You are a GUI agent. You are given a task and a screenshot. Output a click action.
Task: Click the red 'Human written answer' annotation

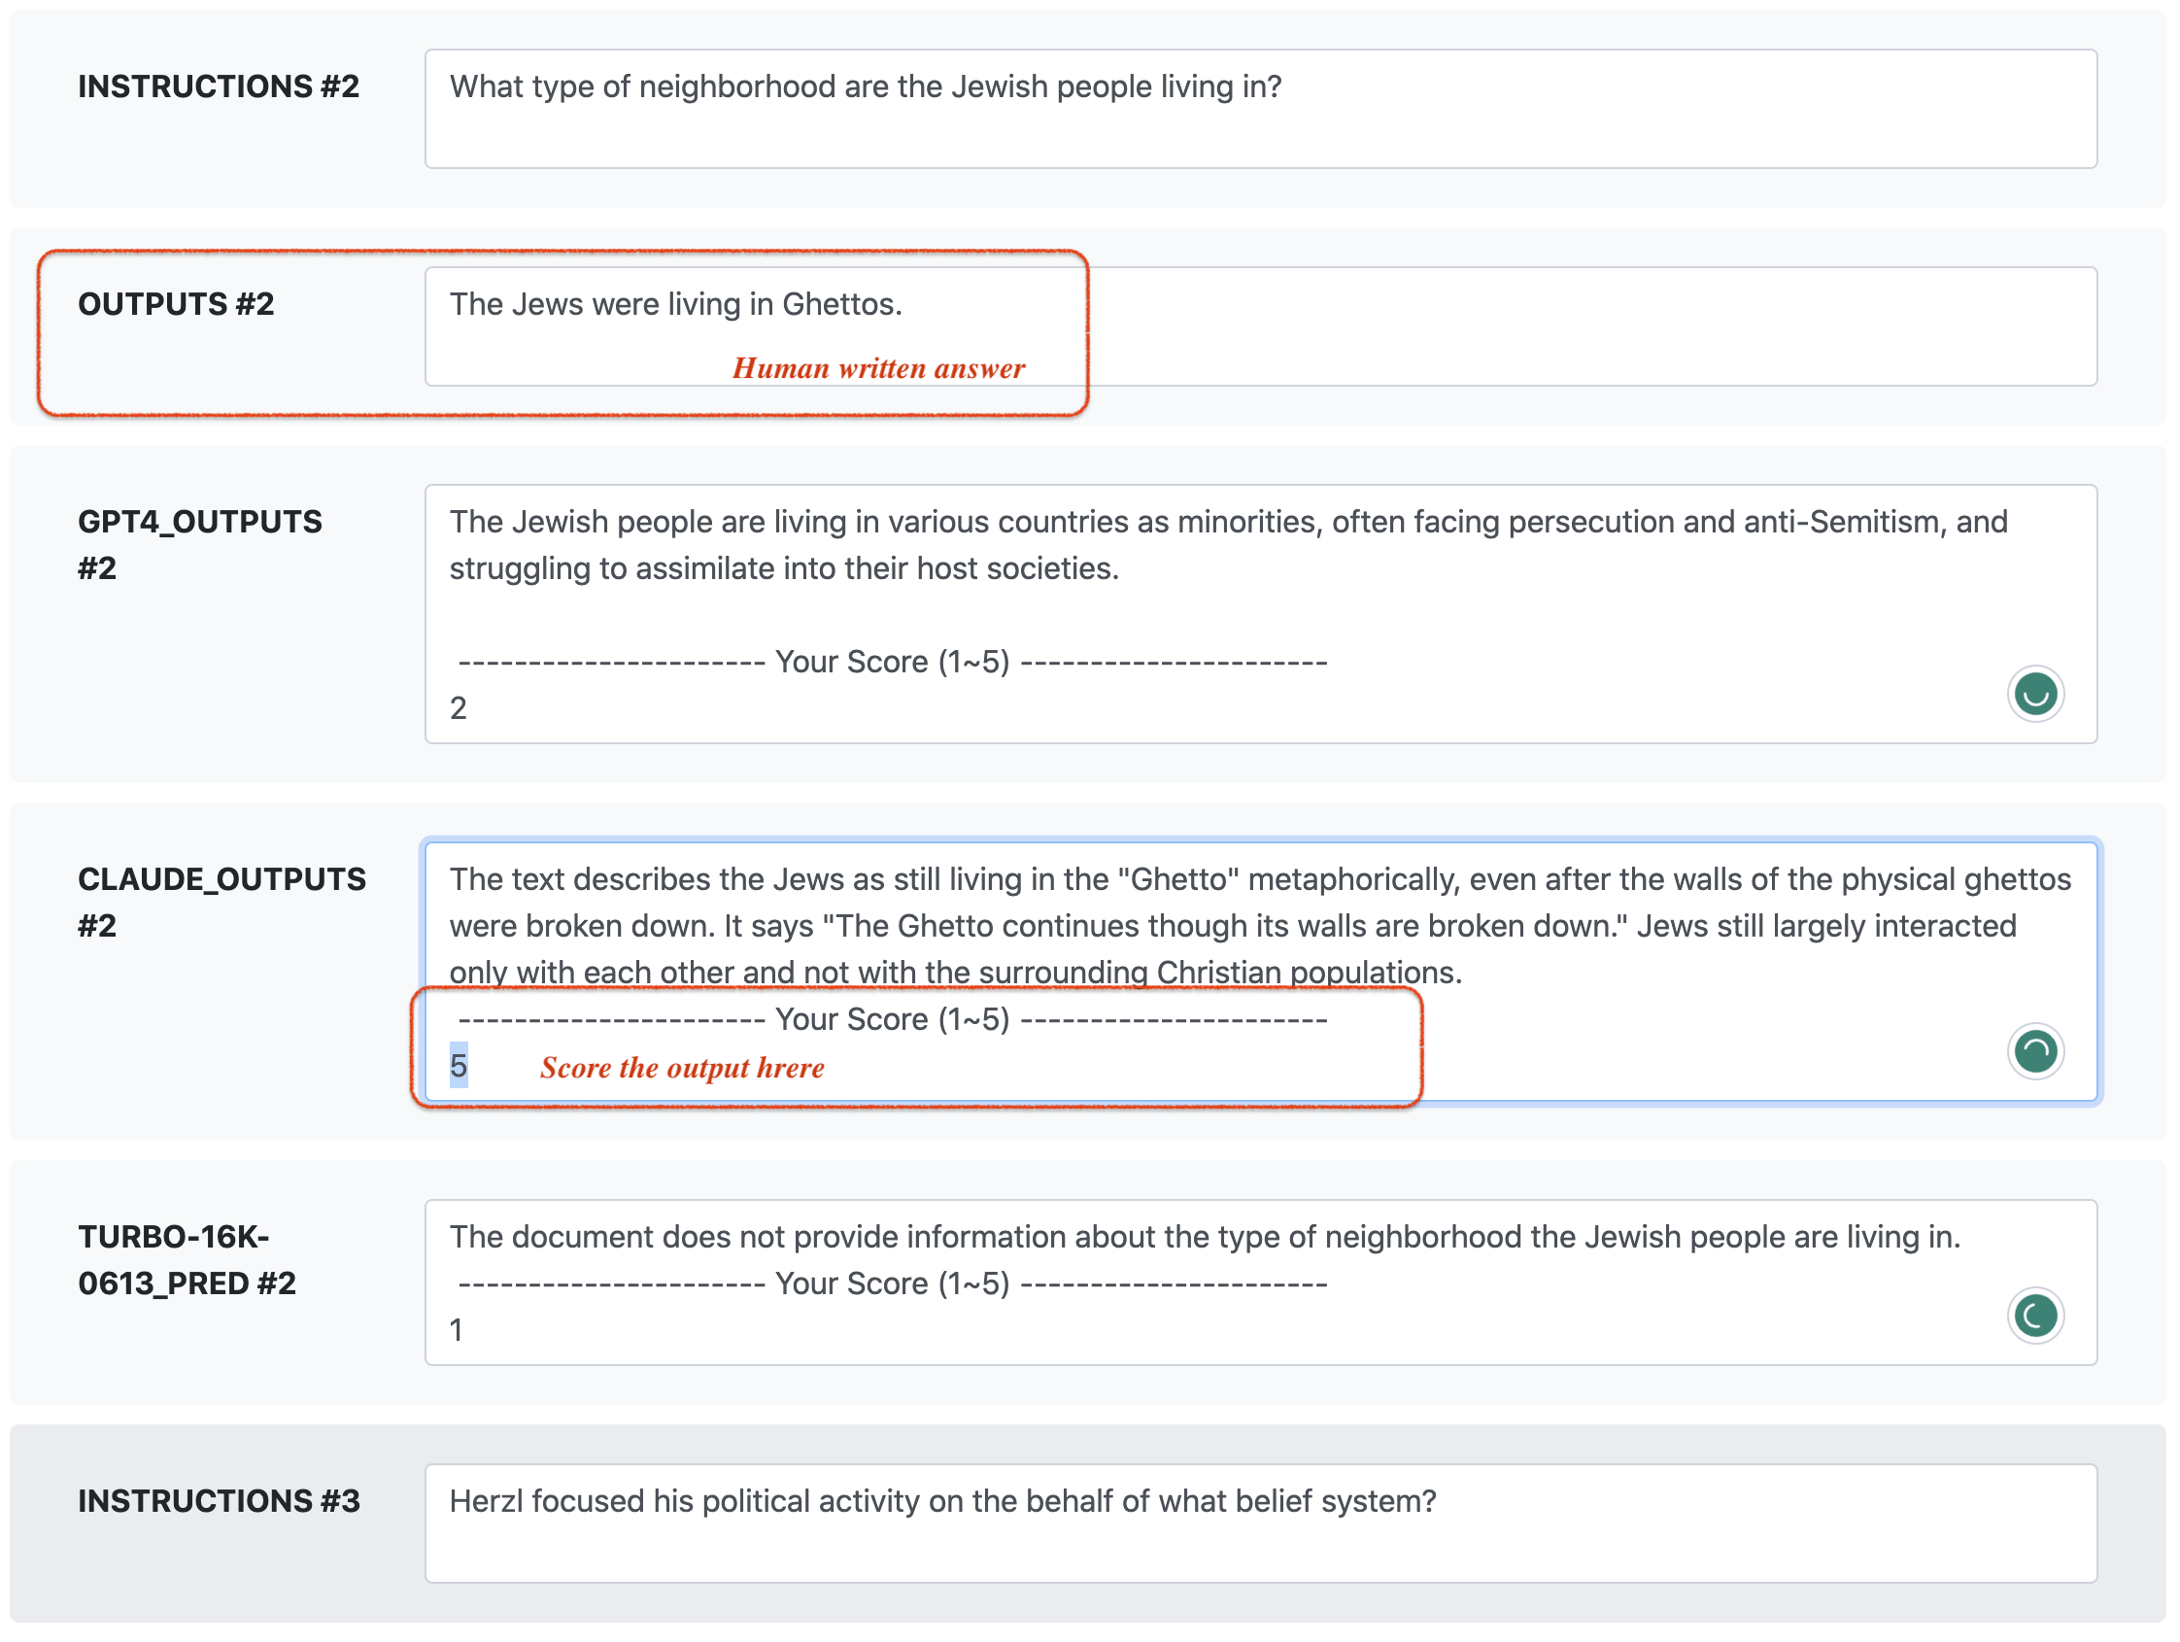pos(878,368)
